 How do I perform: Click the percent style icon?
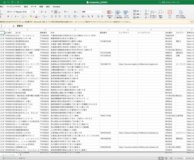point(89,16)
